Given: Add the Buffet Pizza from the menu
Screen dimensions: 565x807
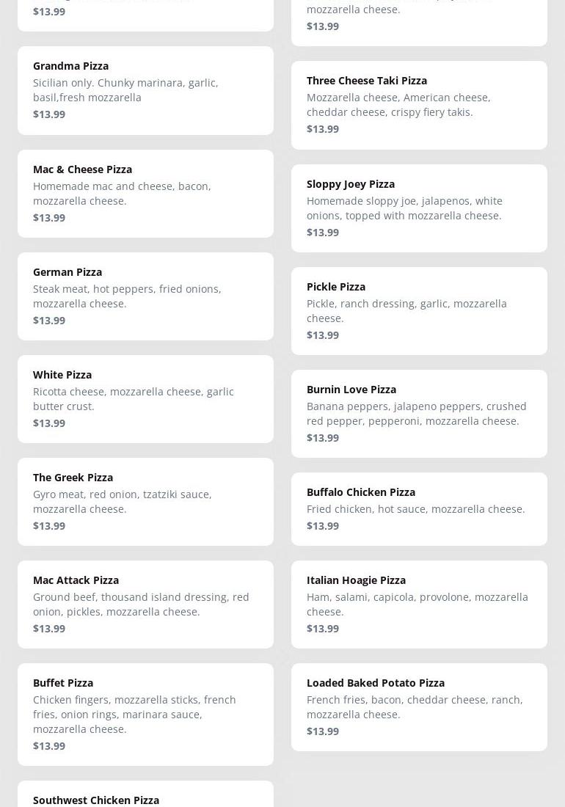Looking at the screenshot, I should [145, 715].
